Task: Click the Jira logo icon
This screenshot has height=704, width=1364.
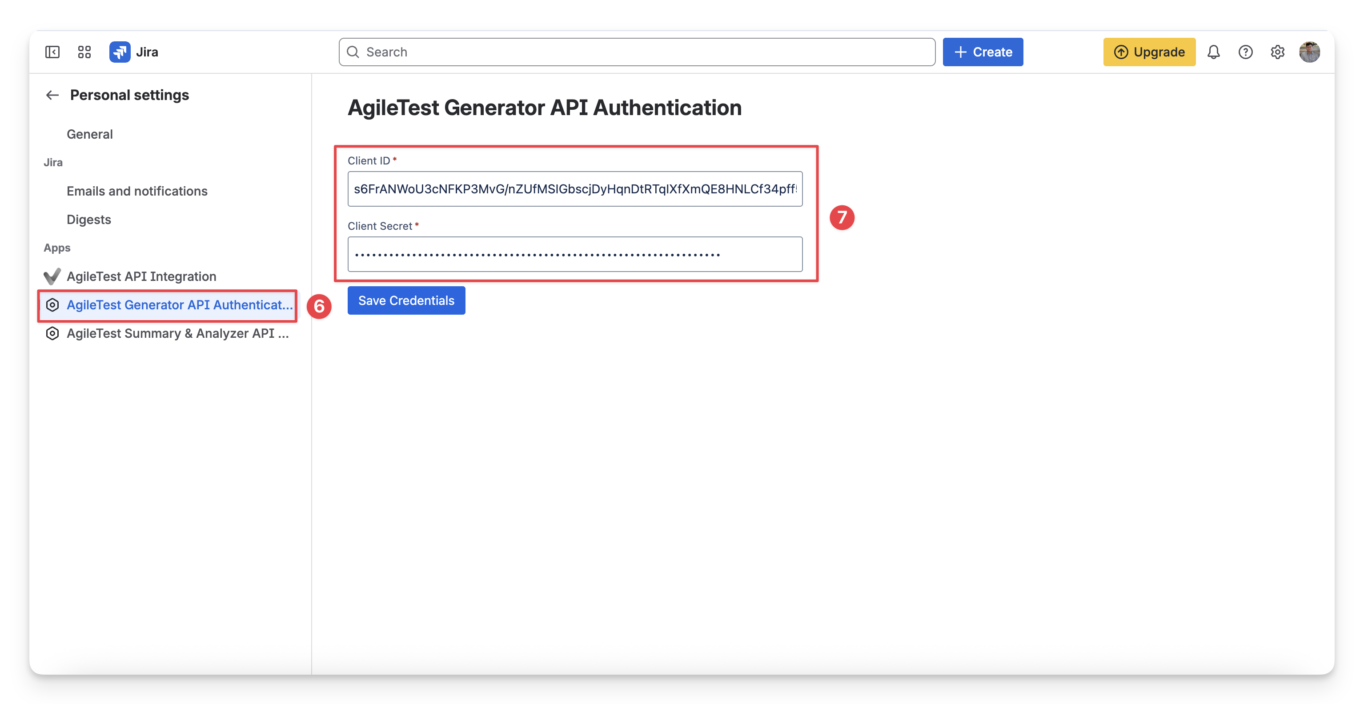Action: 120,52
